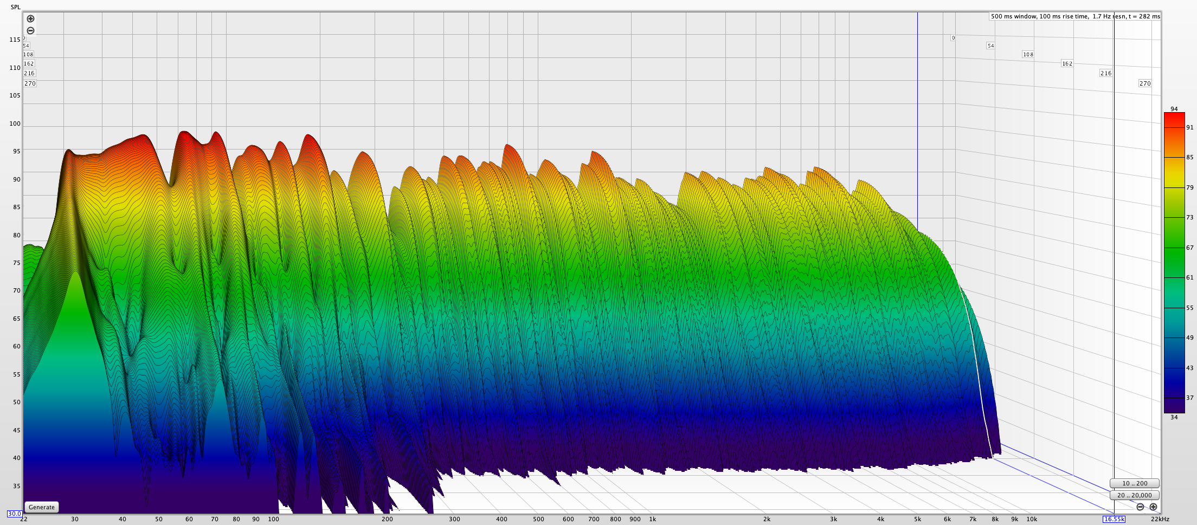Click the 30.0 axis limit field
Viewport: 1197px width, 525px height.
(14, 514)
